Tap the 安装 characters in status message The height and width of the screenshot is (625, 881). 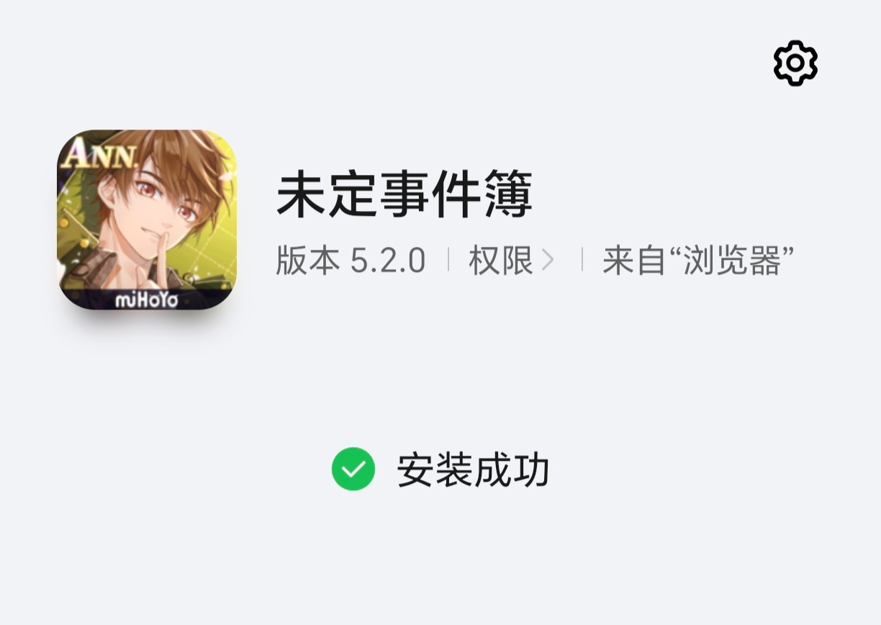(x=435, y=470)
